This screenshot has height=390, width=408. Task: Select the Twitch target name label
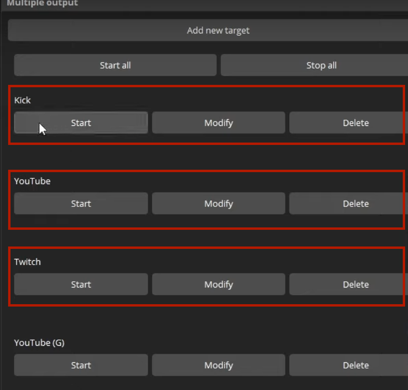(27, 262)
